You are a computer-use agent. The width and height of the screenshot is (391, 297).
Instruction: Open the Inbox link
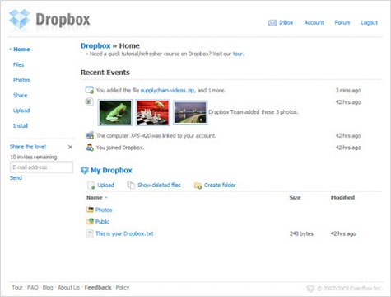pyautogui.click(x=286, y=22)
